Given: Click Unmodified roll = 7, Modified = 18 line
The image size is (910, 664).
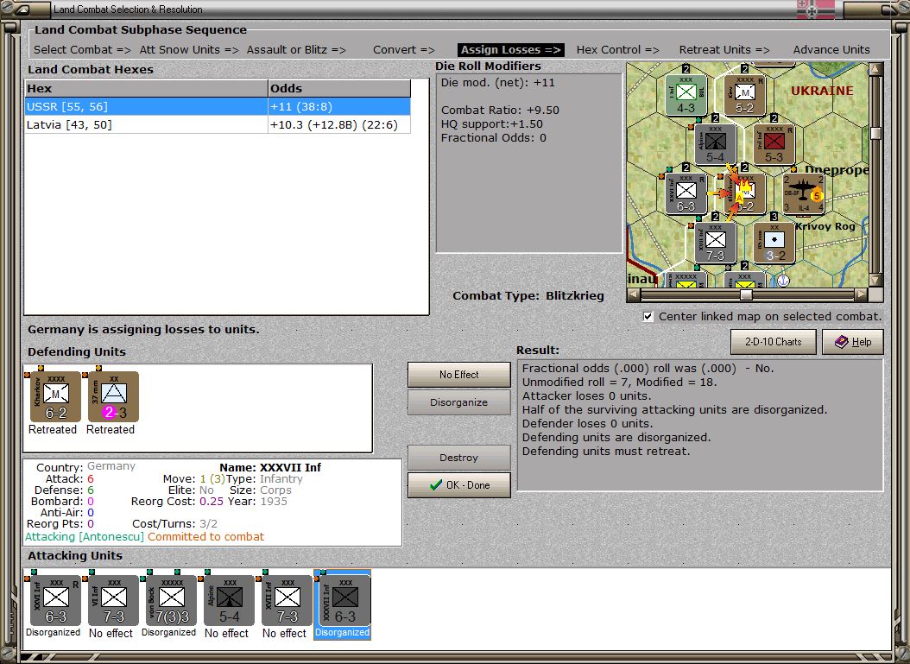Looking at the screenshot, I should (x=619, y=383).
